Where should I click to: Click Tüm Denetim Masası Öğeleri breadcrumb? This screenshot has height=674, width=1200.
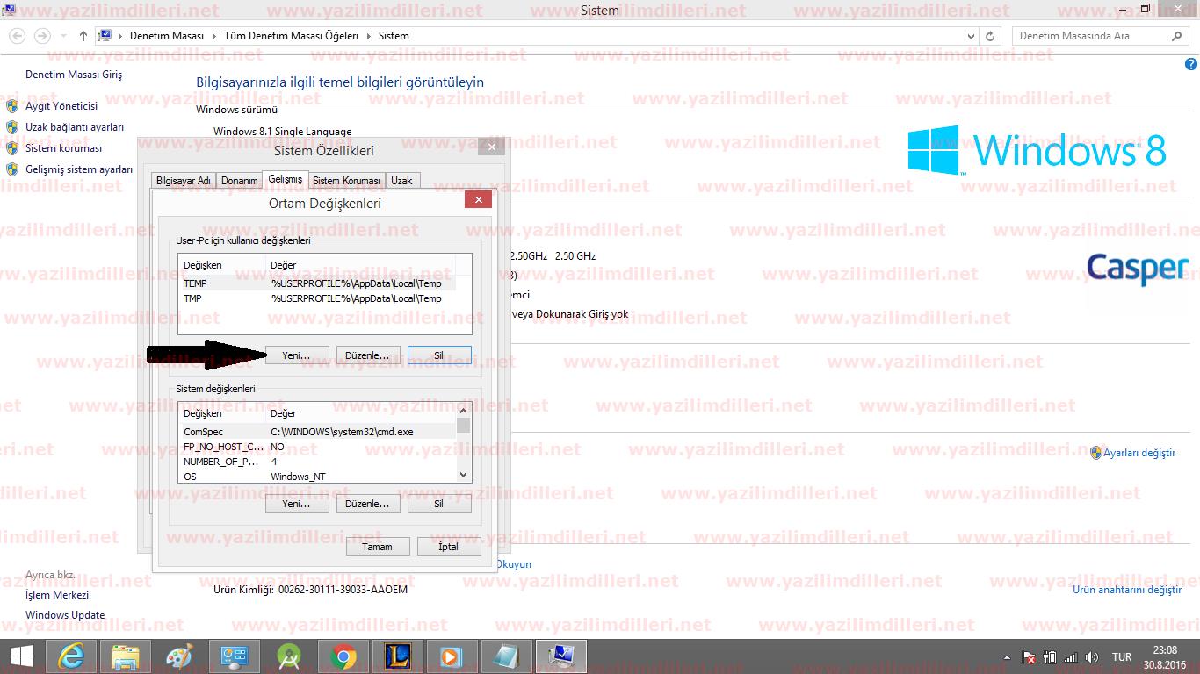point(292,36)
